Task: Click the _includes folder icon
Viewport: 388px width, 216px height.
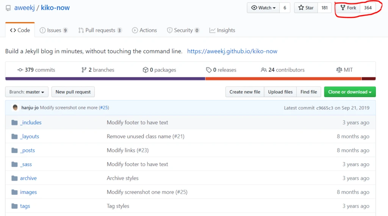Action: click(15, 122)
